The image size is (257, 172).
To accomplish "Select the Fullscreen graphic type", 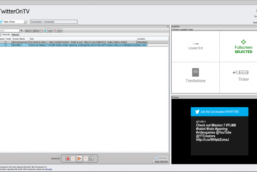I will [243, 47].
